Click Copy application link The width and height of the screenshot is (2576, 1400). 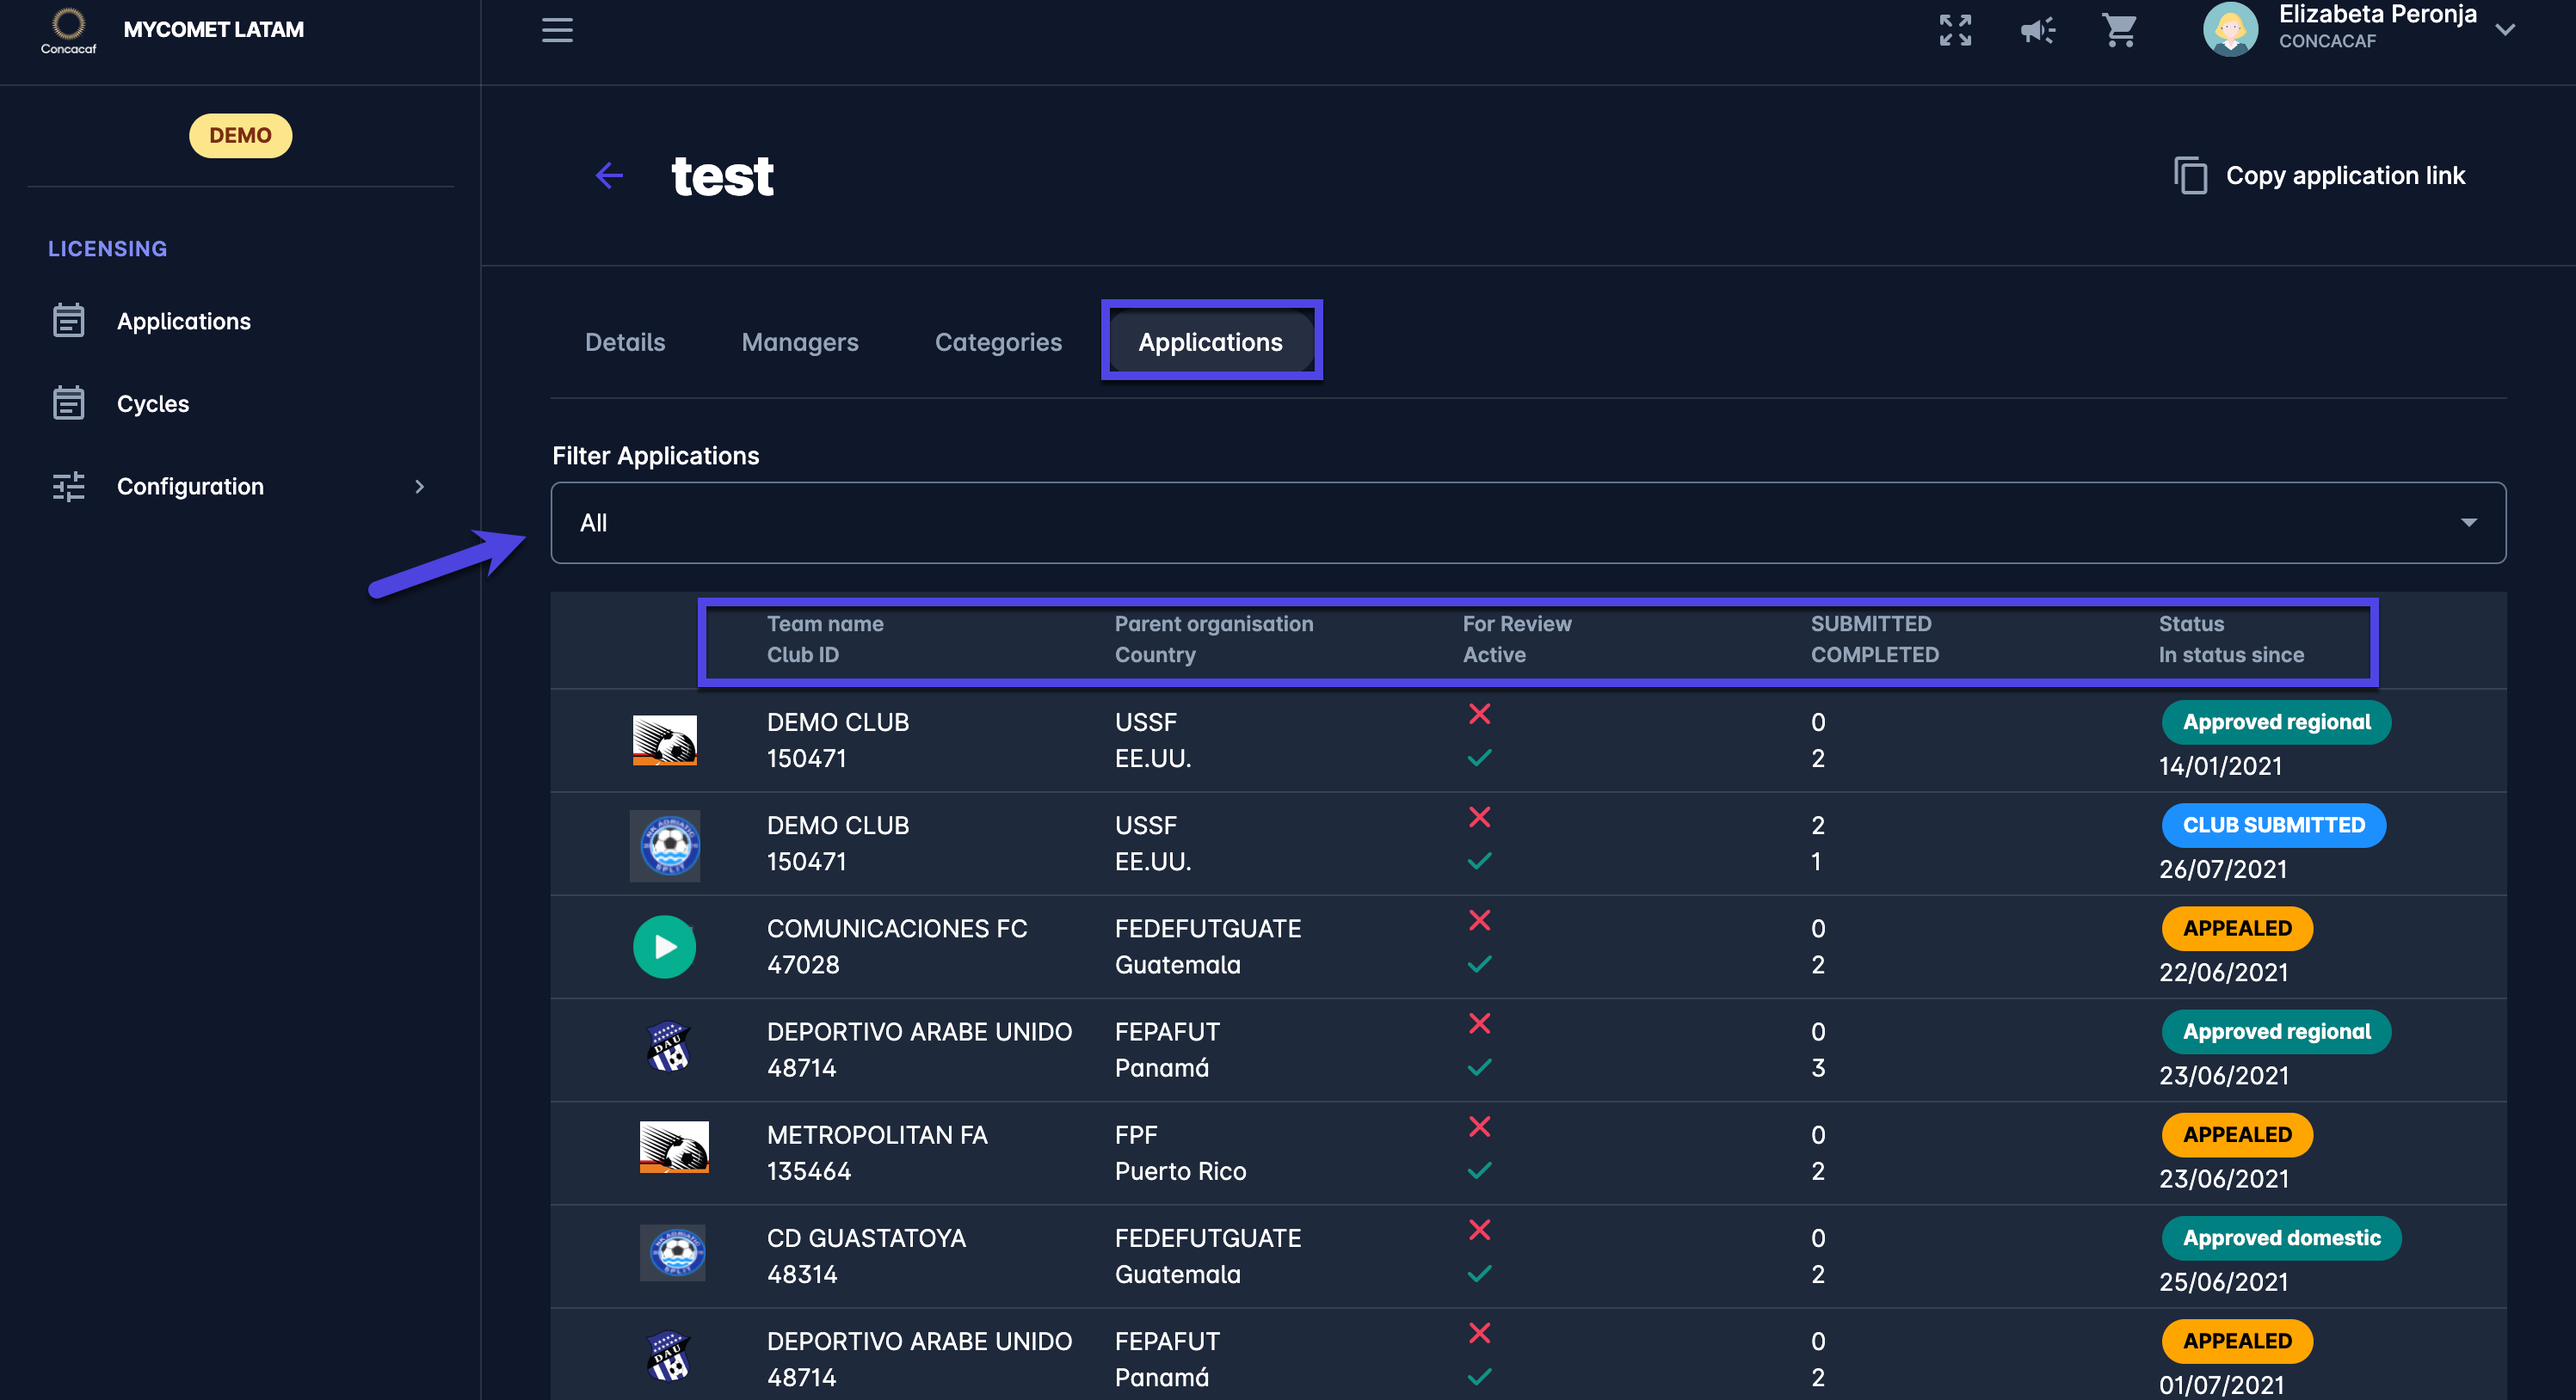[x=2344, y=176]
